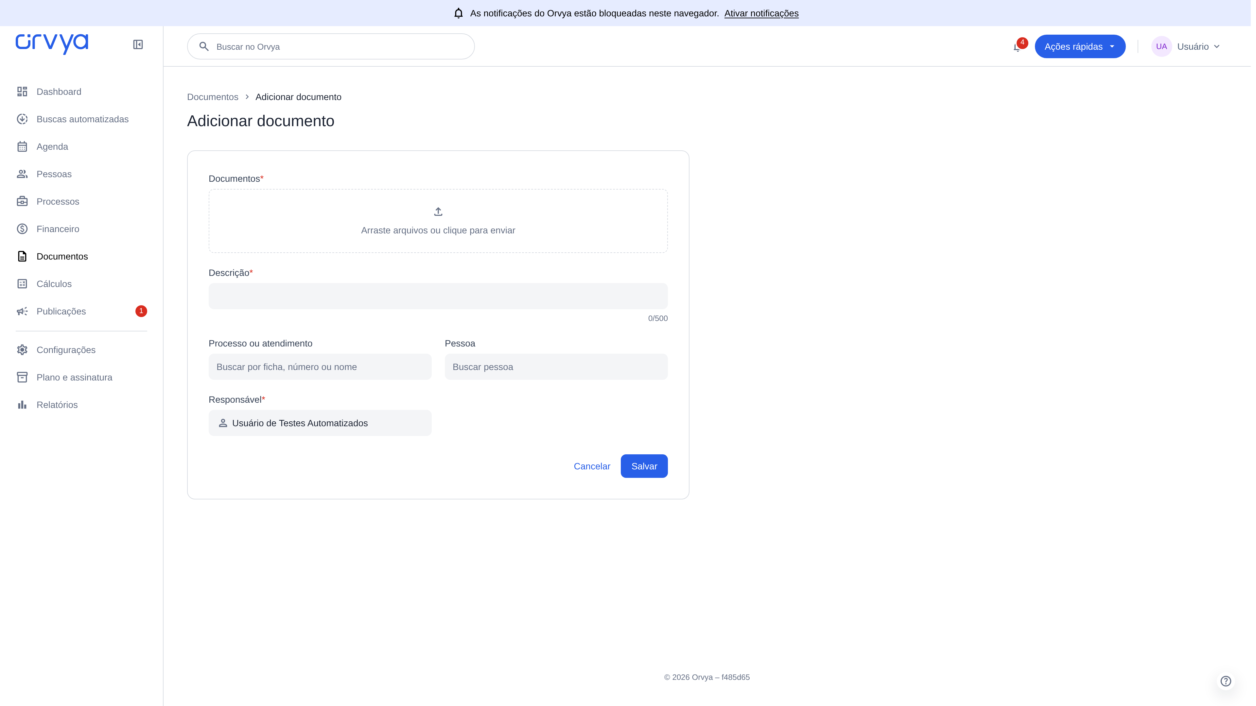Click the Adicionar documento breadcrumb text
The height and width of the screenshot is (706, 1256).
[x=298, y=97]
